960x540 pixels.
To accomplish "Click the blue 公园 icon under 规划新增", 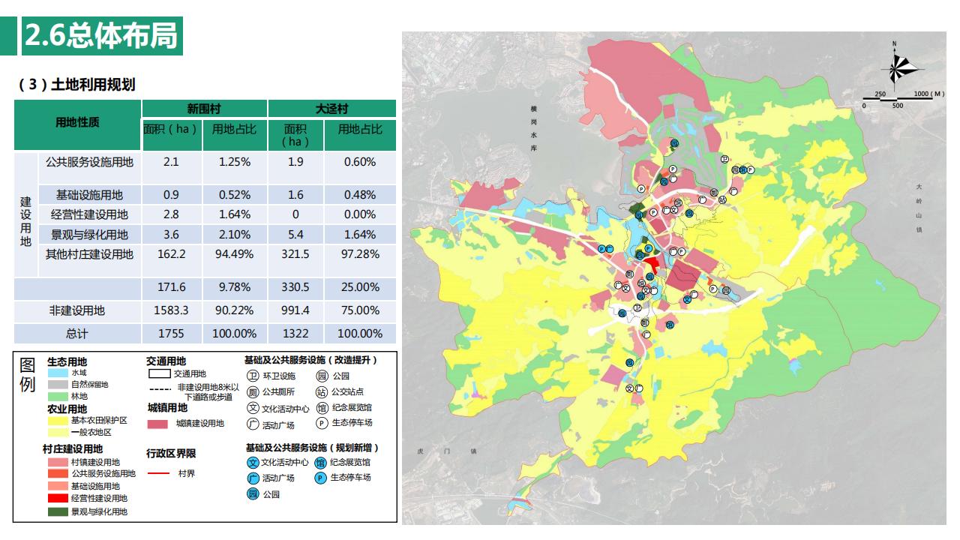I will [253, 494].
